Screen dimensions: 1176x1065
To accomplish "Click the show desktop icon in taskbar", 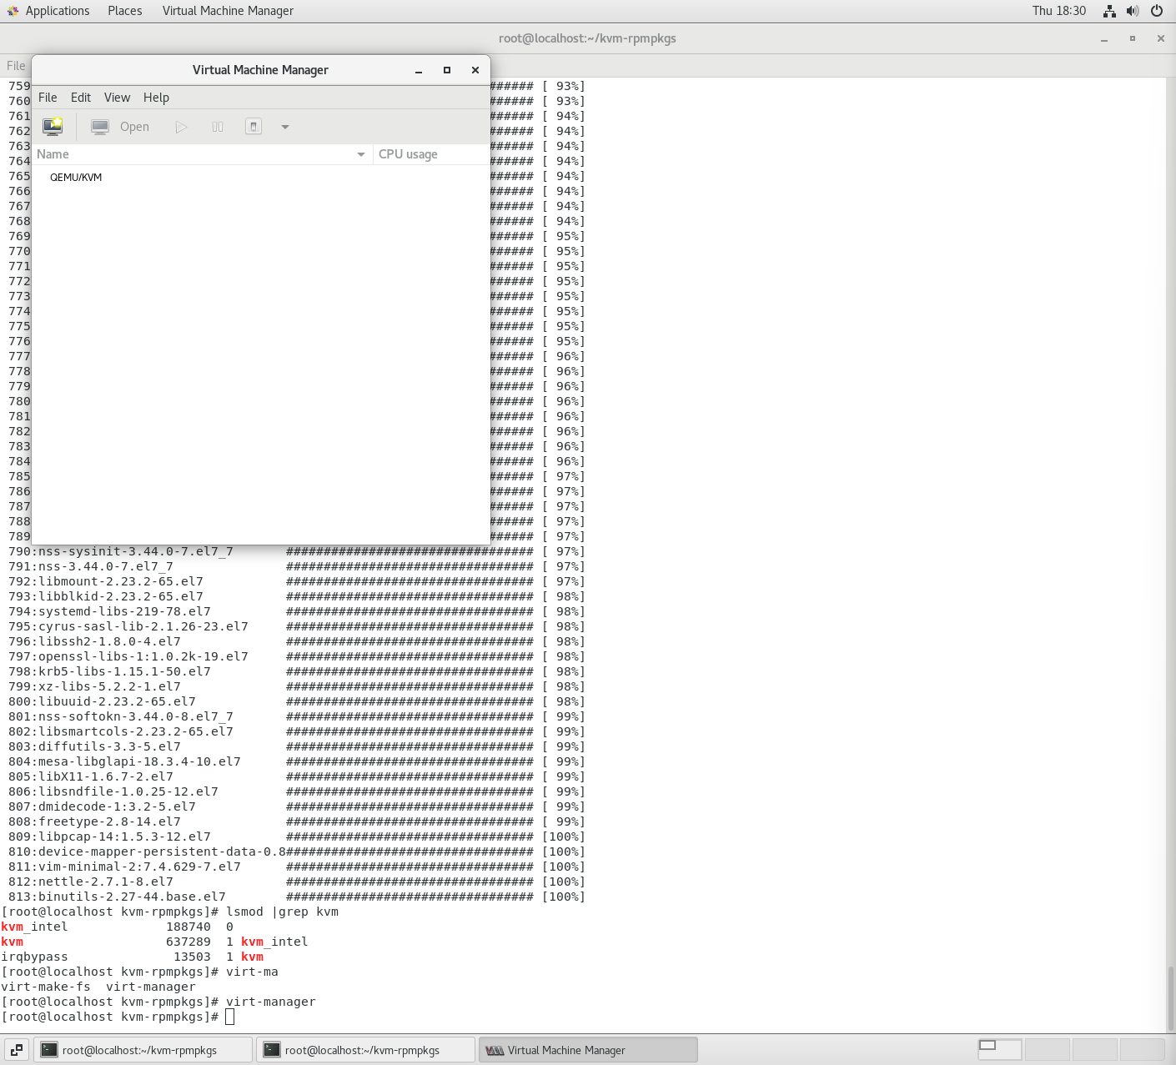I will point(16,1050).
